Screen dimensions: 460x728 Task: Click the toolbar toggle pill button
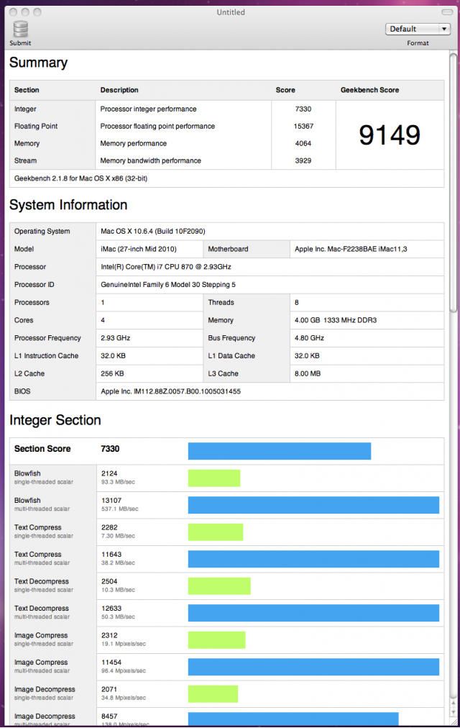447,12
